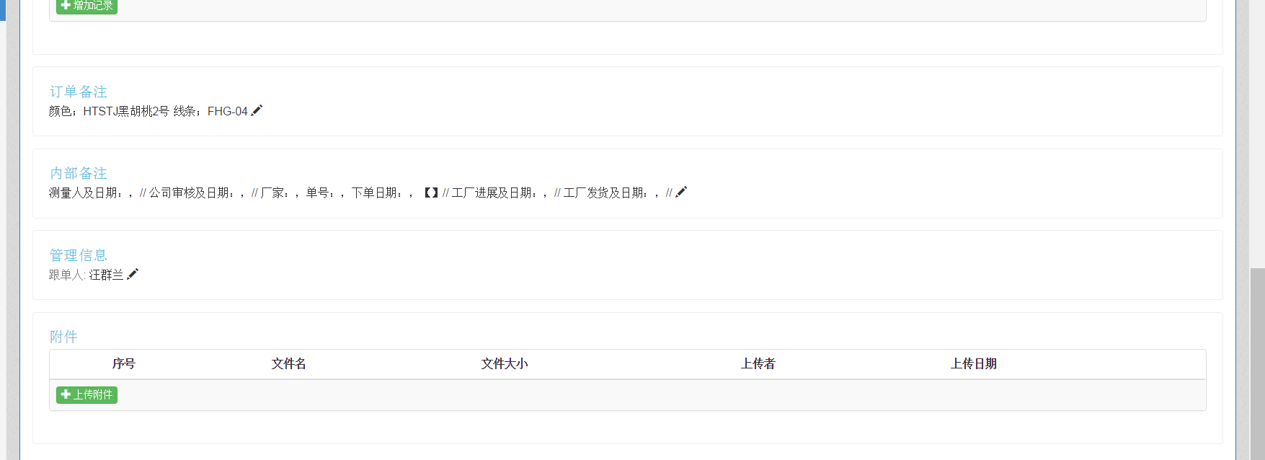Screen dimensions: 1265x460
Task: Click the internal remark text 测量人及日期
Action: point(84,193)
